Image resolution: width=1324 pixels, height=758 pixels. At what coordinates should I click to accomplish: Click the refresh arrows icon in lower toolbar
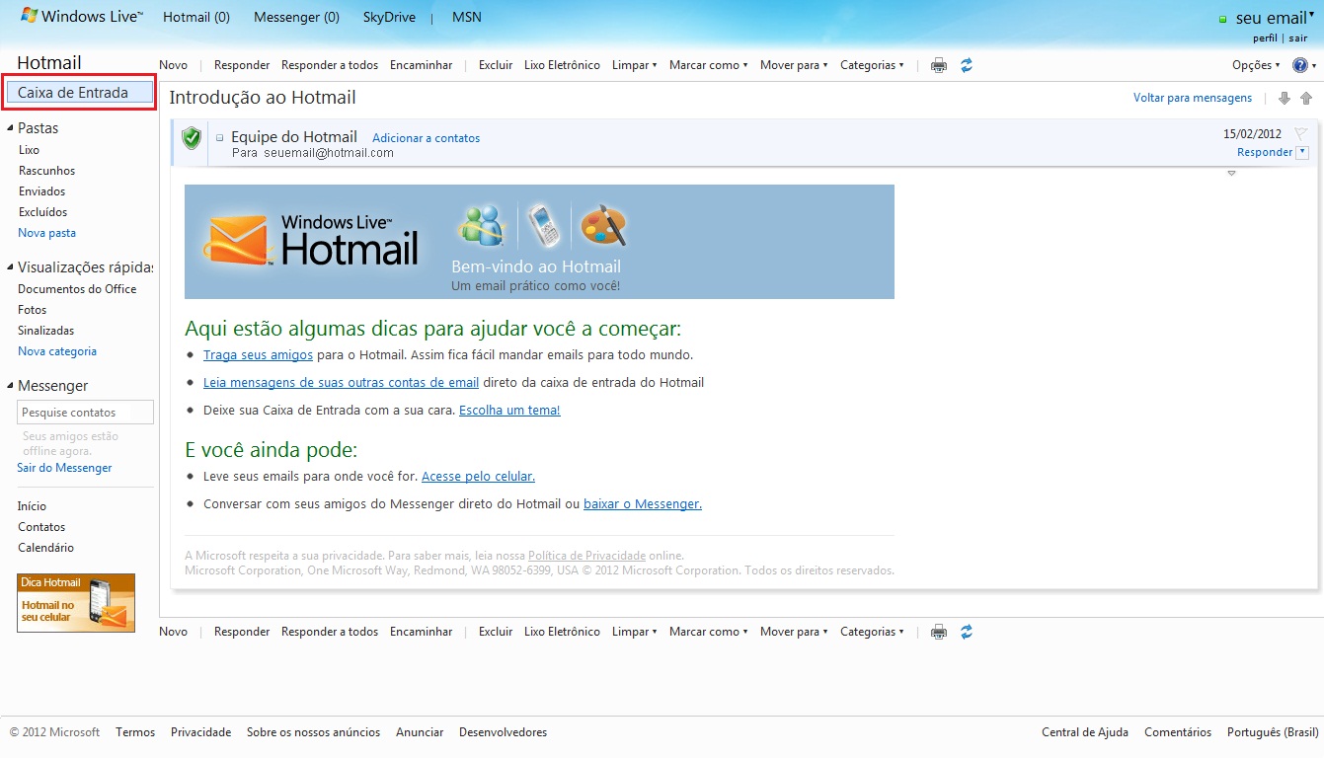(967, 632)
